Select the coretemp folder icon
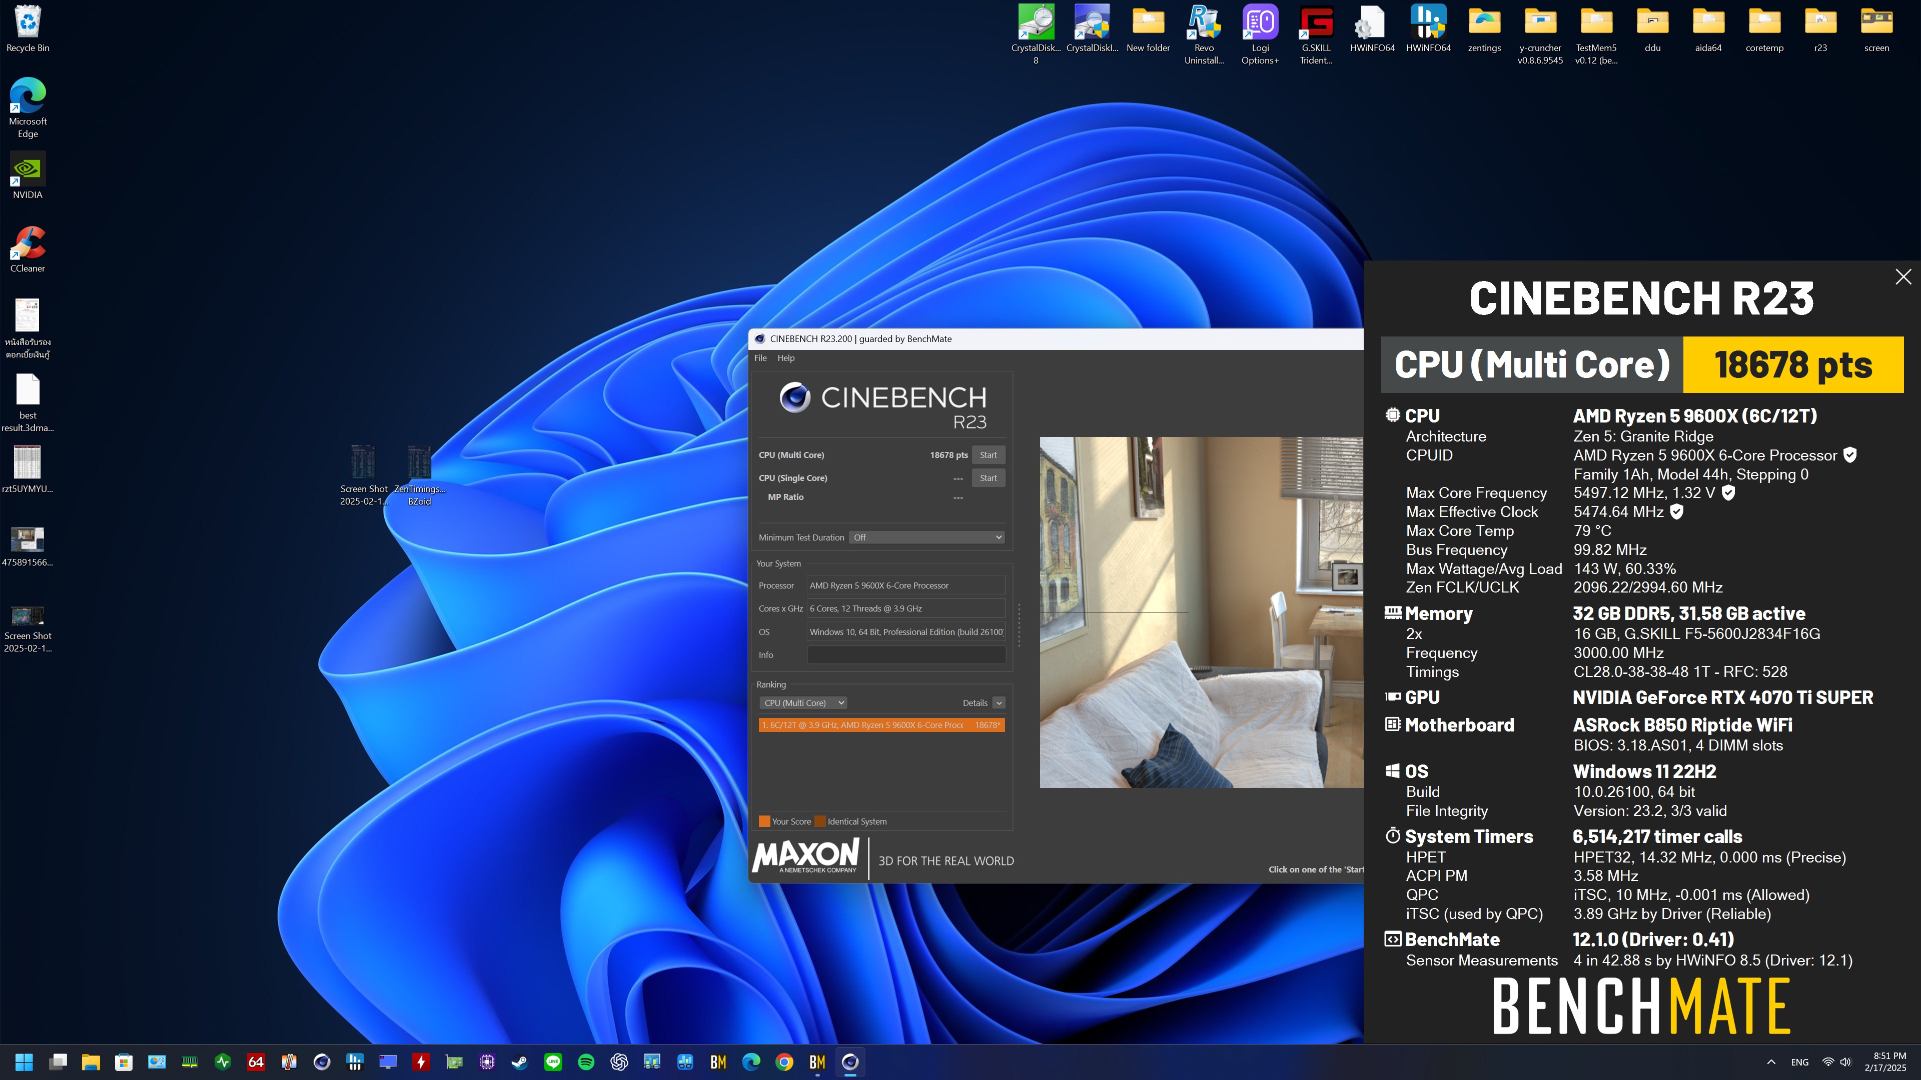 coord(1764,28)
